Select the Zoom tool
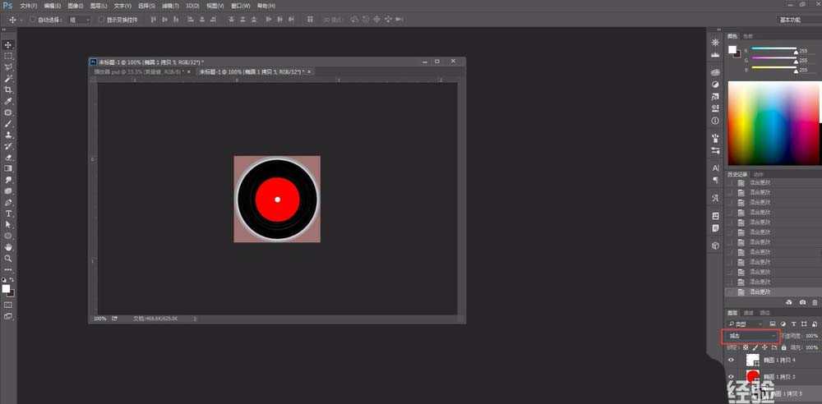822x404 pixels. pos(8,258)
